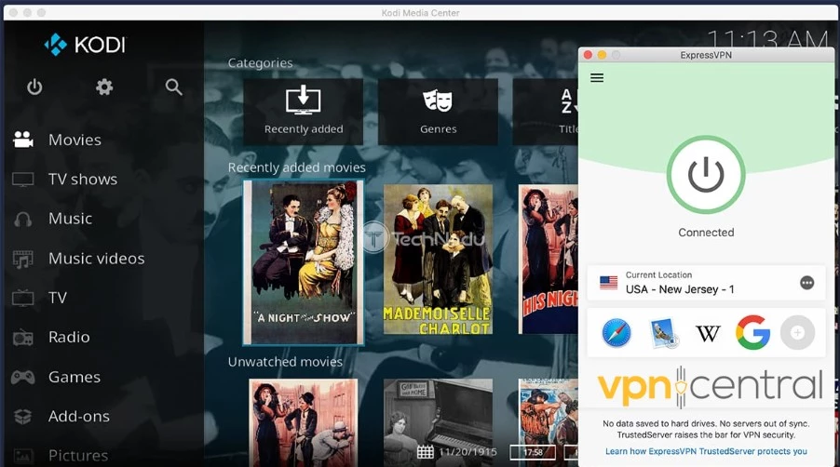Open Pictures section in sidebar

(x=78, y=455)
